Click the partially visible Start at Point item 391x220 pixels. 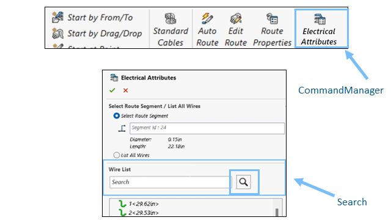click(x=86, y=46)
